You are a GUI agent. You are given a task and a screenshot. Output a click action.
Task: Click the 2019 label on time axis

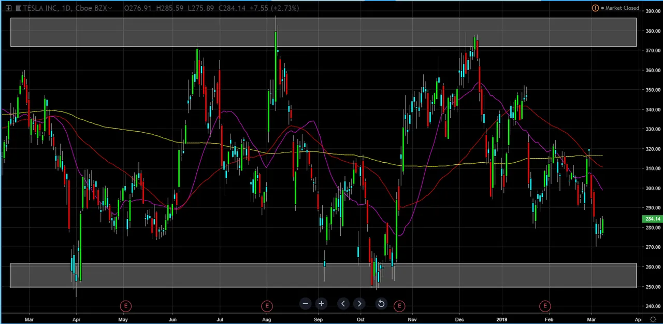[501, 319]
